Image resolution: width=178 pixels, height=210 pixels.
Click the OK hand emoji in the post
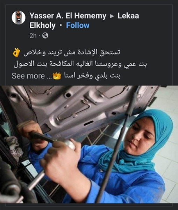[x=16, y=52]
